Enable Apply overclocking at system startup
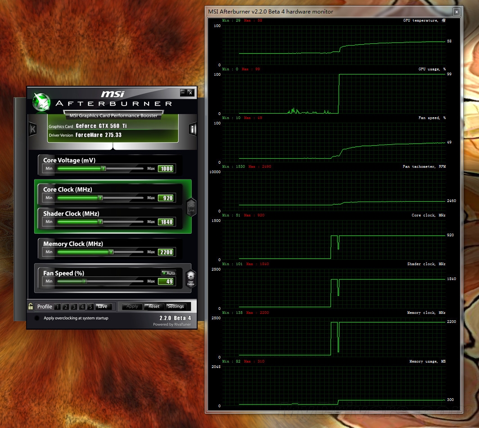Image resolution: width=479 pixels, height=428 pixels. 37,318
